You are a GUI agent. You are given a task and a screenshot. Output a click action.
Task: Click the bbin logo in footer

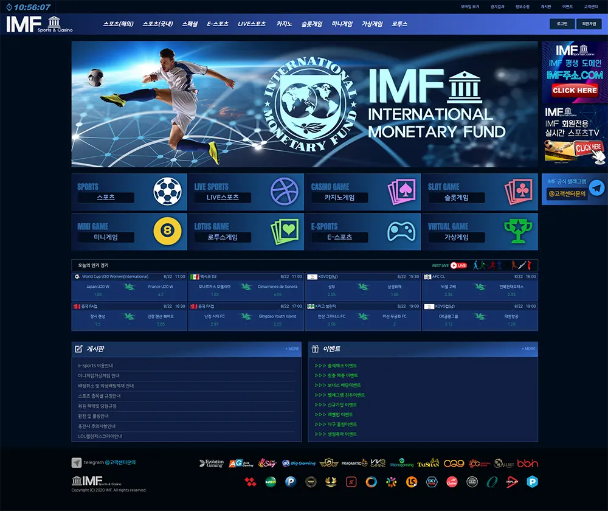point(527,464)
